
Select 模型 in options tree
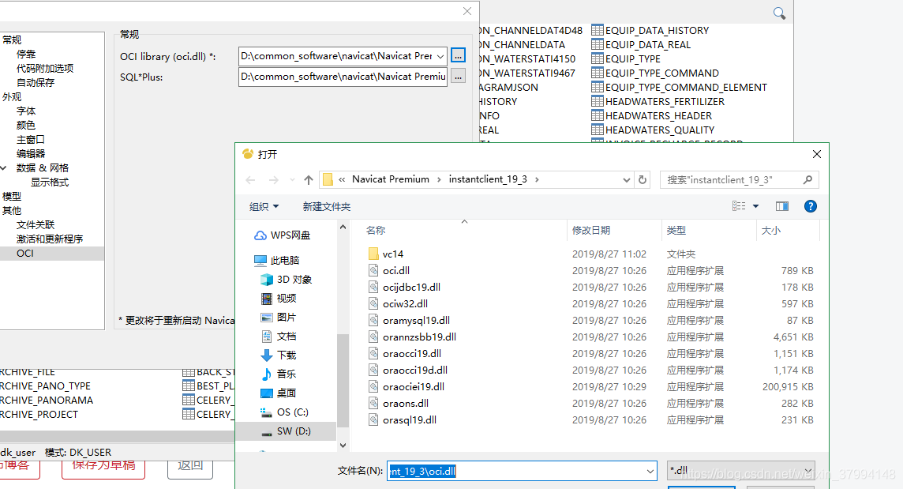(12, 196)
